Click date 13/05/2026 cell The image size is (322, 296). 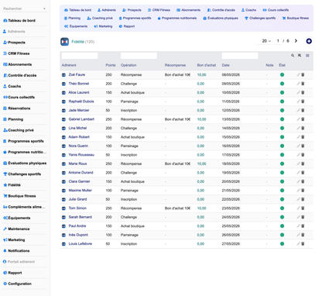click(231, 119)
